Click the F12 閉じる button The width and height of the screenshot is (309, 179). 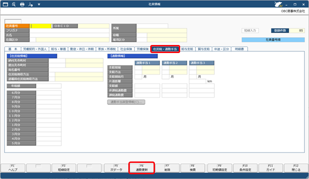tap(296, 168)
